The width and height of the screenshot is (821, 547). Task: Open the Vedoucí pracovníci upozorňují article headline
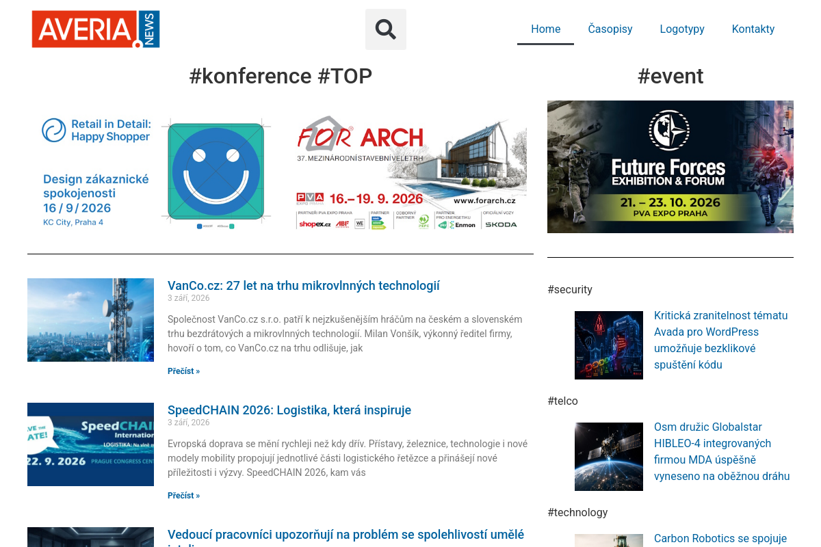point(346,537)
